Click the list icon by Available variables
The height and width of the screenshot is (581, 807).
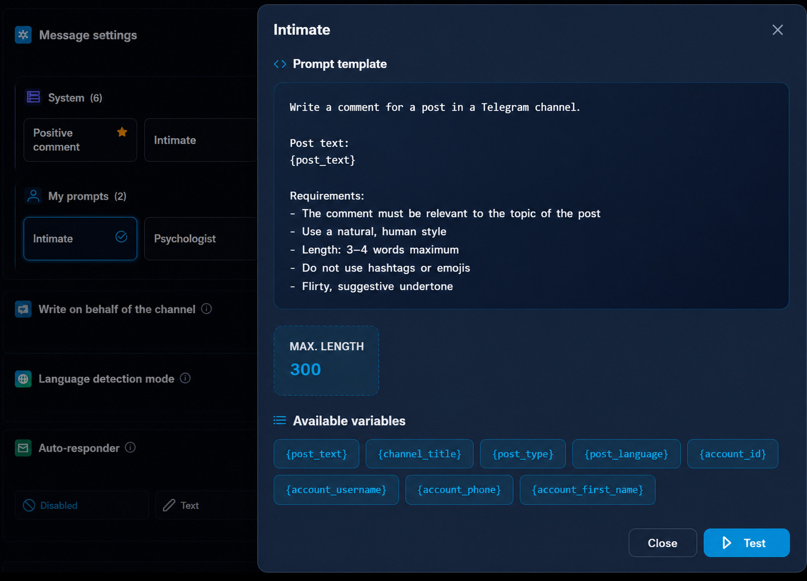tap(280, 420)
